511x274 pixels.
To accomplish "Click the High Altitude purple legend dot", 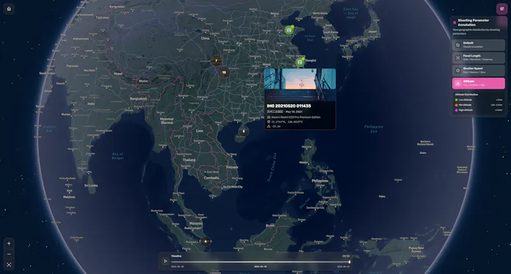I will click(456, 110).
